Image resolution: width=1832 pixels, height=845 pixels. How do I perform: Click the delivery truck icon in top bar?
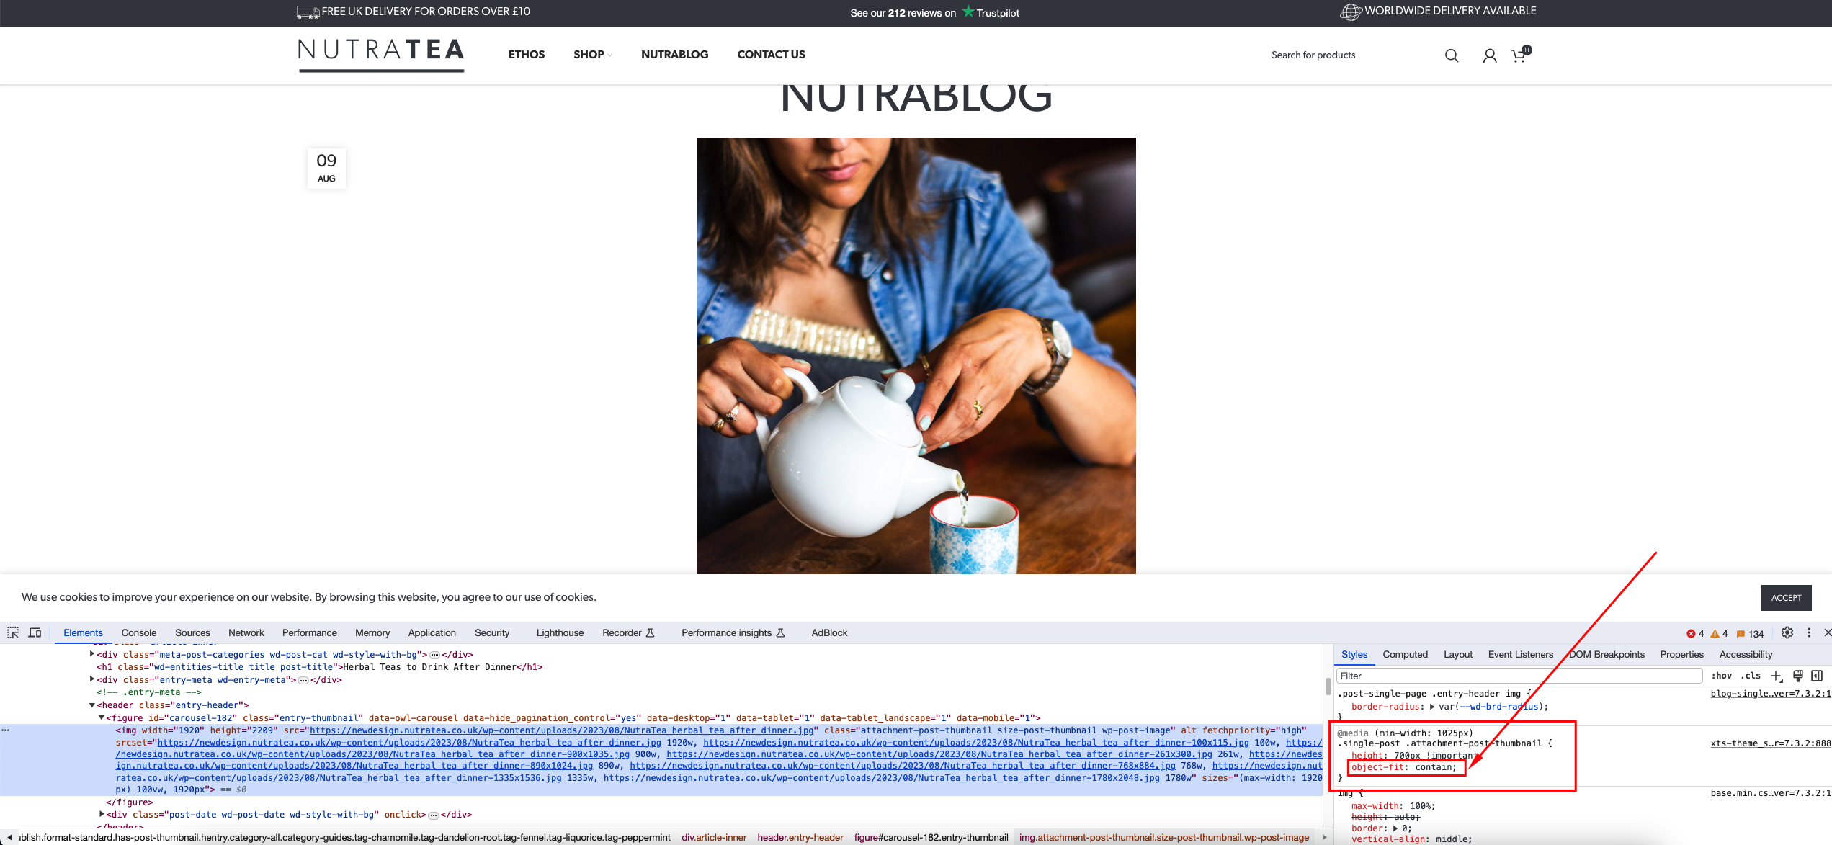(308, 12)
